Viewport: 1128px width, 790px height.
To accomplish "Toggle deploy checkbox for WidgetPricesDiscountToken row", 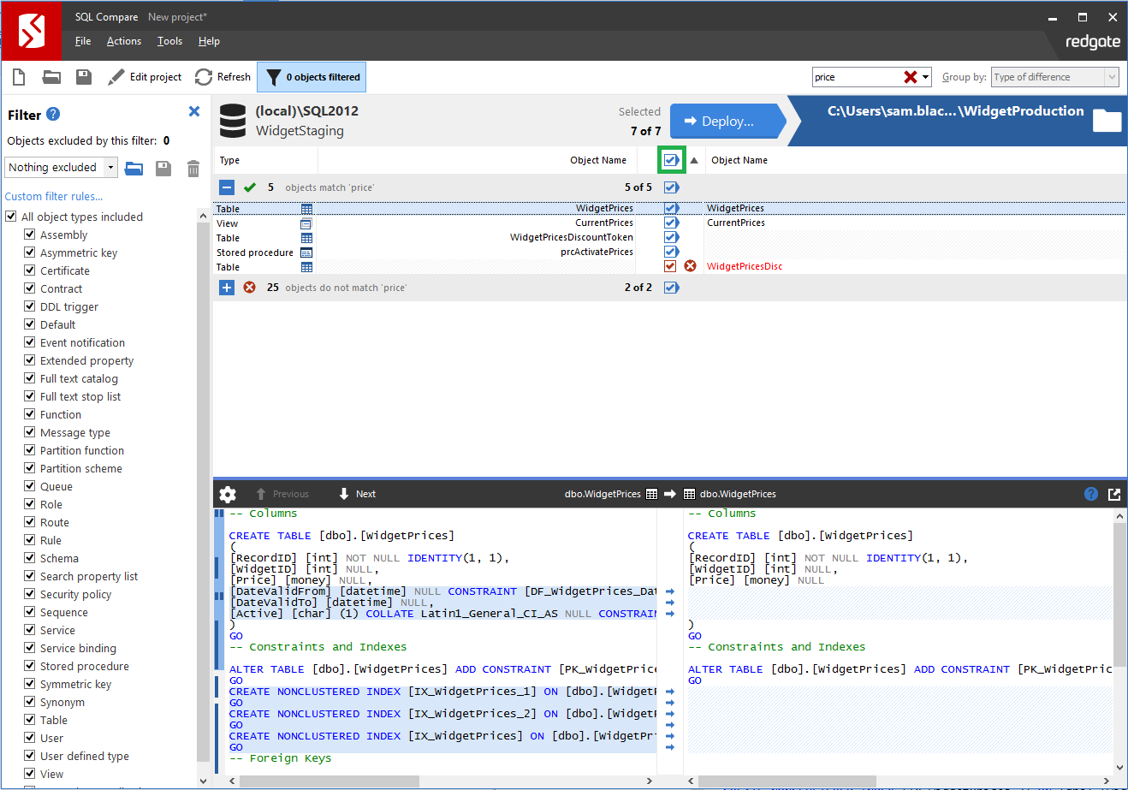I will pos(671,238).
